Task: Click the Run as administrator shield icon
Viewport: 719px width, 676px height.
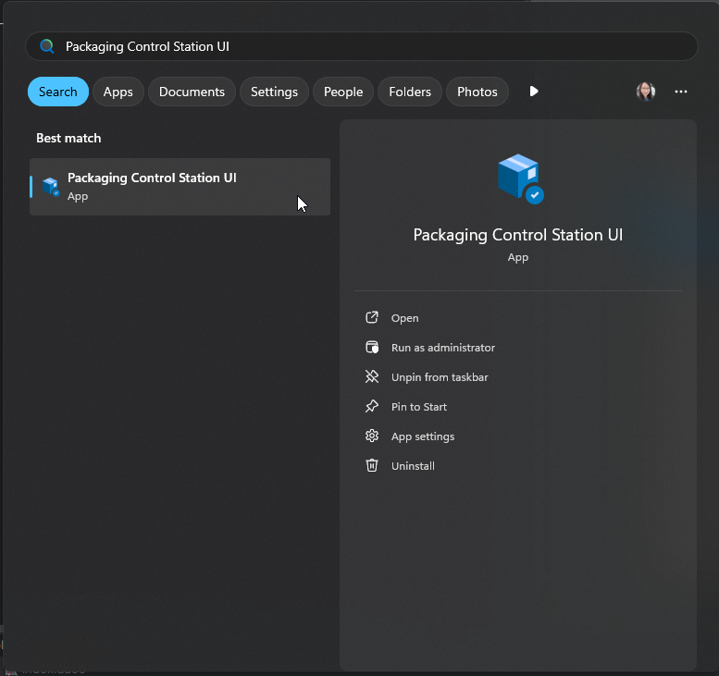Action: (372, 348)
